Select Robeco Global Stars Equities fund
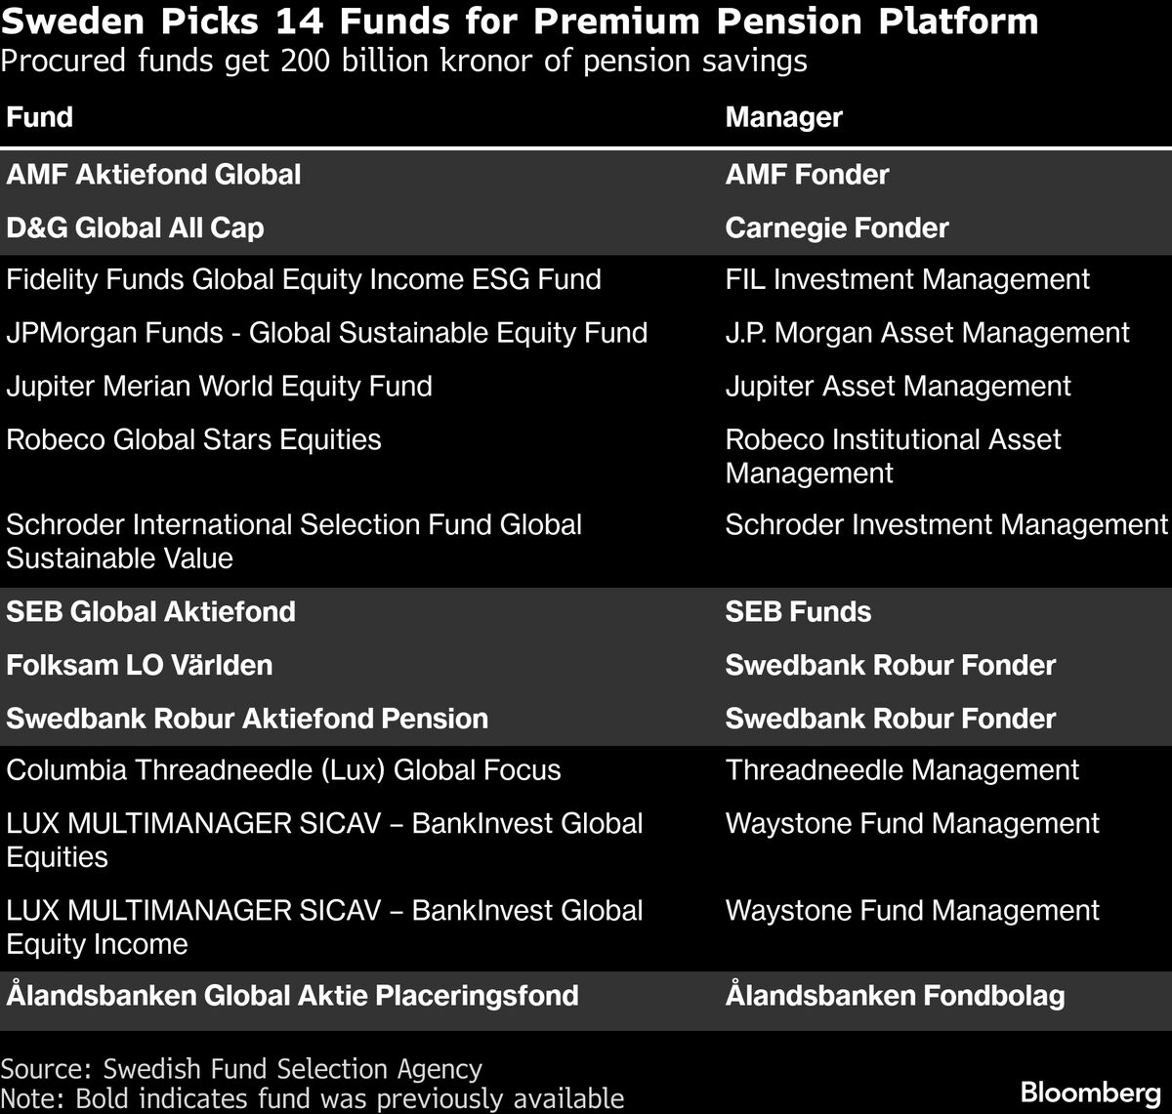The image size is (1172, 1114). pyautogui.click(x=193, y=439)
